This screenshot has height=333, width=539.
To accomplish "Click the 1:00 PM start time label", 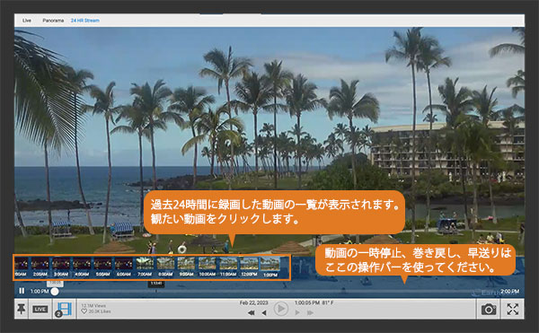I will pyautogui.click(x=40, y=292).
